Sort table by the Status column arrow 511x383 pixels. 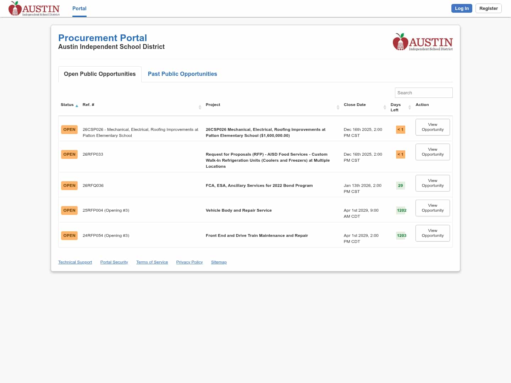tap(77, 106)
